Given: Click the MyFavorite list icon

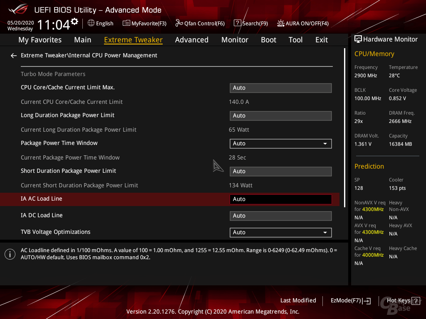Looking at the screenshot, I should 126,23.
